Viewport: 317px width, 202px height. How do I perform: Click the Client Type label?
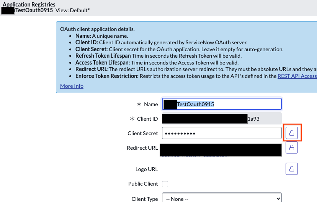coord(144,199)
